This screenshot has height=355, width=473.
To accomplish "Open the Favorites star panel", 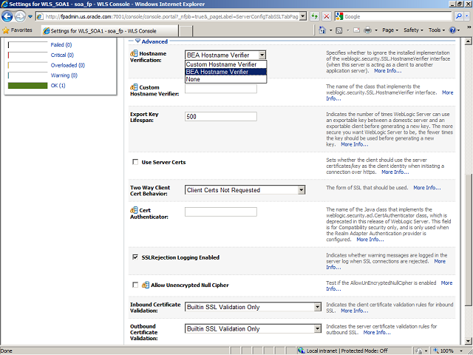I will click(17, 30).
